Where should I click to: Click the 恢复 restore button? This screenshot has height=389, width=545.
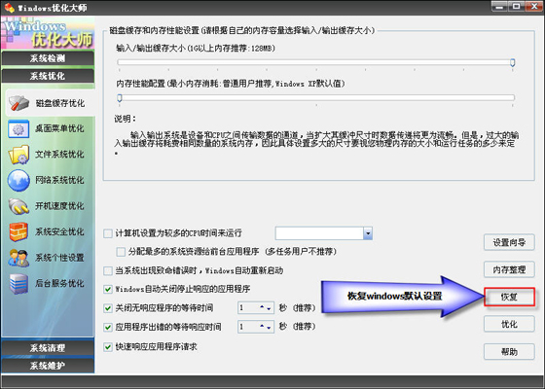(x=509, y=297)
